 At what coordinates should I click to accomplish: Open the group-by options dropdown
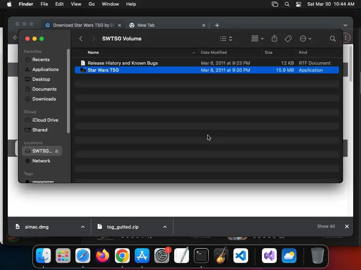pyautogui.click(x=257, y=39)
